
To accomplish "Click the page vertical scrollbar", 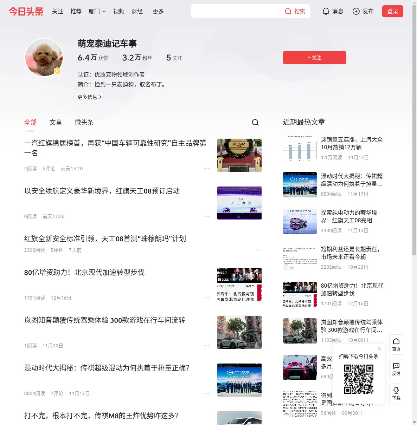I will (414, 130).
